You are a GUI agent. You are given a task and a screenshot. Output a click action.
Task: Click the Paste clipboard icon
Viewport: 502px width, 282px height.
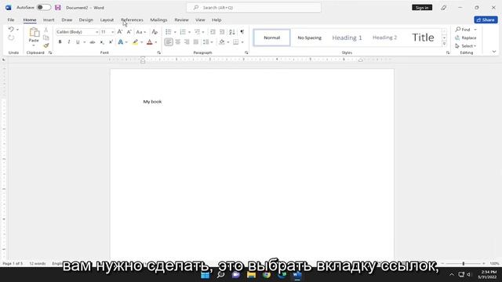[34, 33]
